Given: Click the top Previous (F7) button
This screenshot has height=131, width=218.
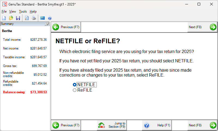Looking at the screenshot, I should (66, 27).
